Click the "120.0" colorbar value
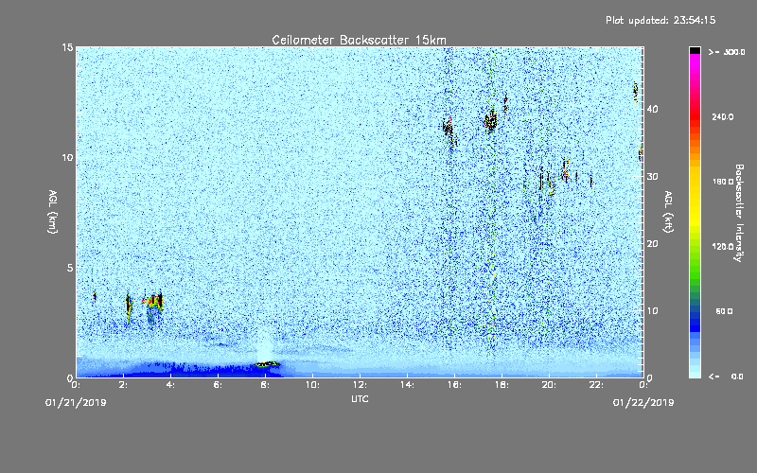 [723, 246]
